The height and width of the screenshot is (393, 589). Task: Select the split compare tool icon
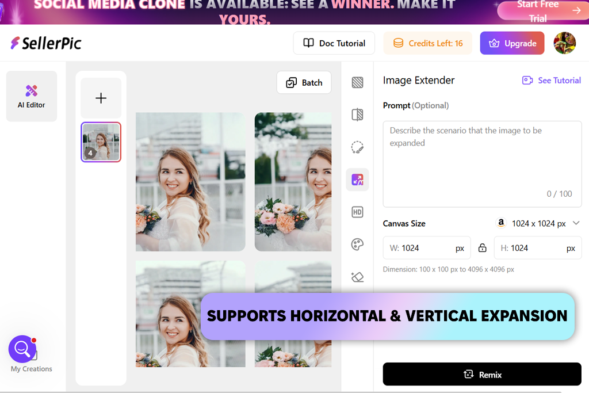(x=357, y=115)
